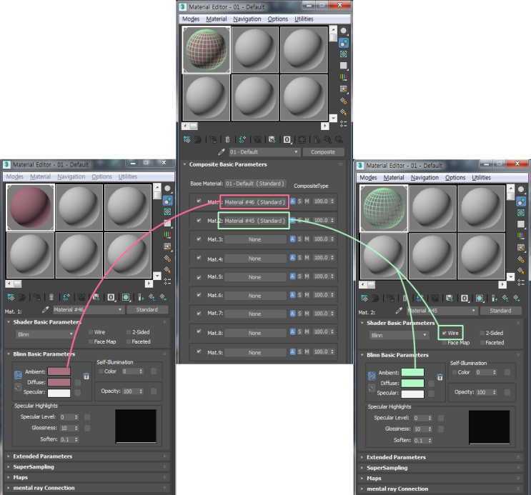The image size is (531, 495).
Task: Click Go Forward to Sibling in right editor
Action: [x=517, y=299]
